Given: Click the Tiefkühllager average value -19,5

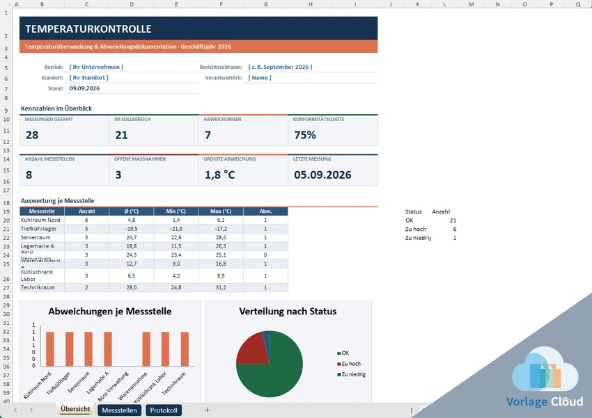Looking at the screenshot, I should tap(132, 229).
